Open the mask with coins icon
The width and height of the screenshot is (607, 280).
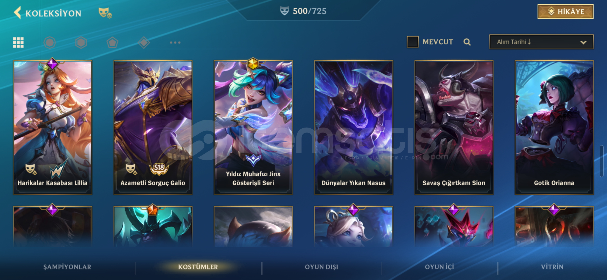[x=105, y=13]
